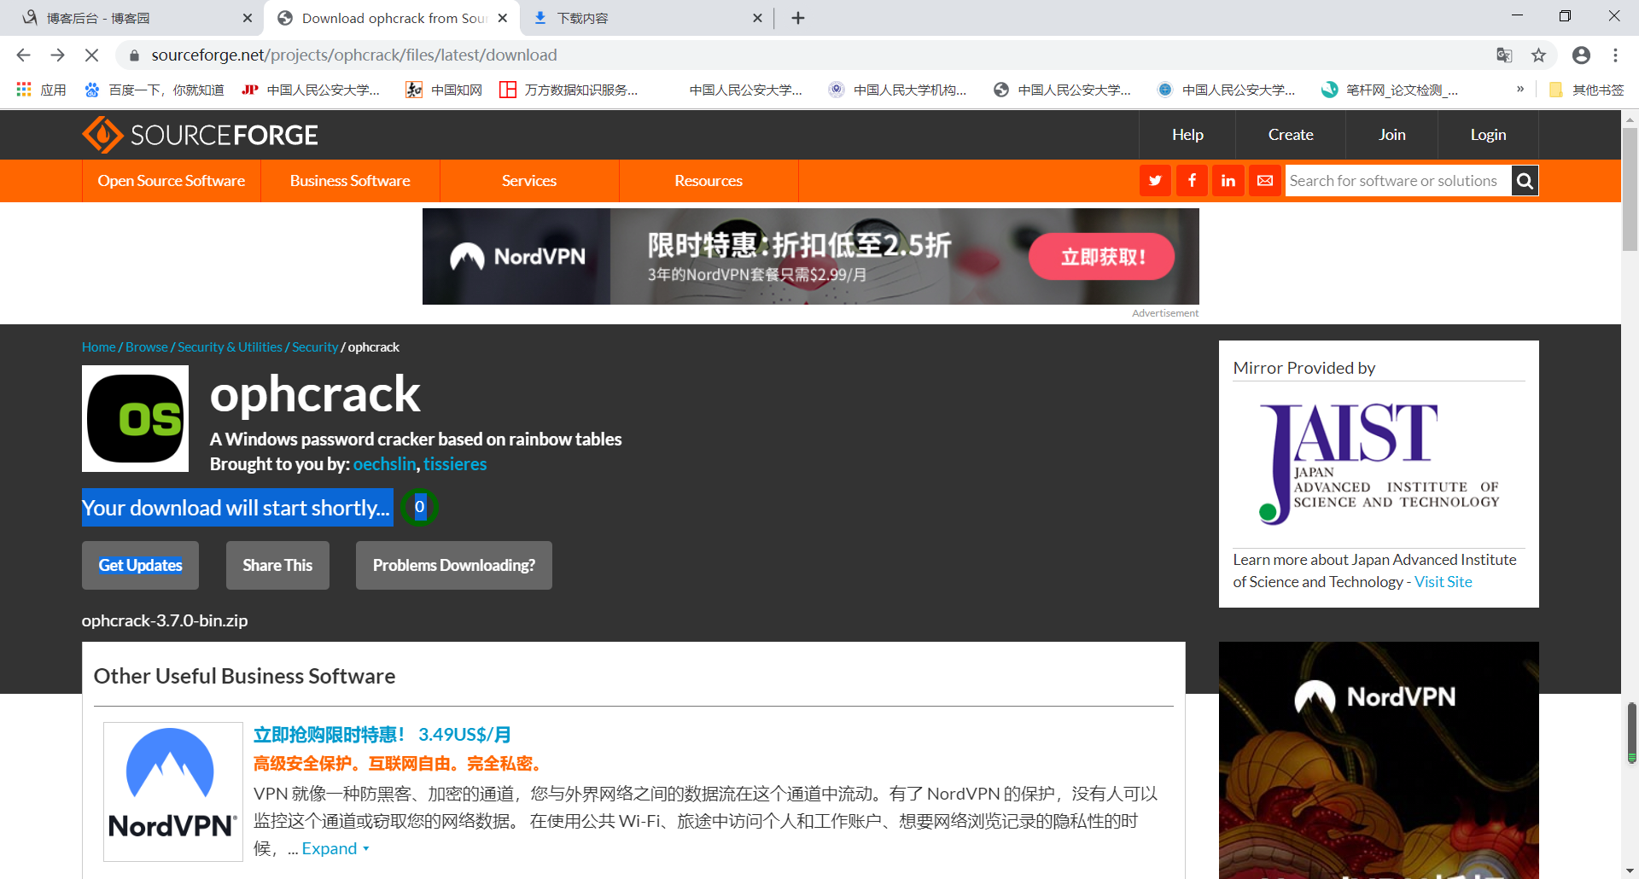The height and width of the screenshot is (879, 1639).
Task: Open the 笔杆网_论文检测 bookmark
Action: click(x=1390, y=90)
